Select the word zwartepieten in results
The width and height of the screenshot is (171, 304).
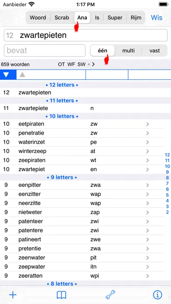click(x=35, y=93)
